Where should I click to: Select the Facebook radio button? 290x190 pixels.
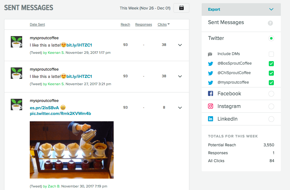click(x=271, y=94)
